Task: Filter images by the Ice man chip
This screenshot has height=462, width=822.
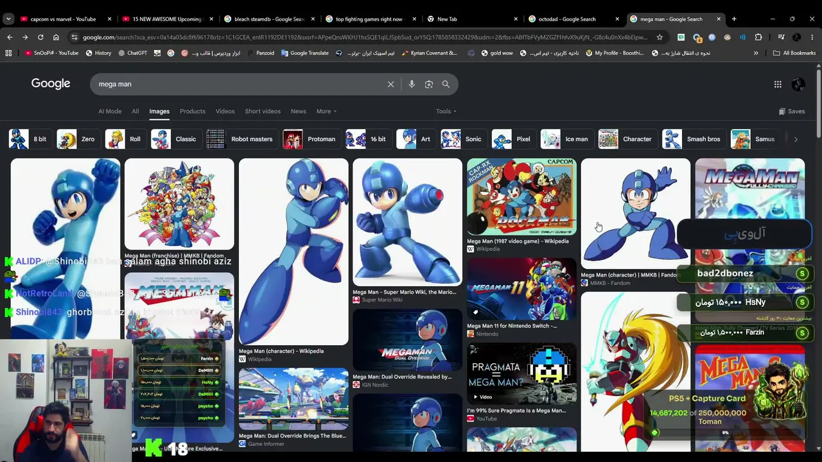Action: 566,139
